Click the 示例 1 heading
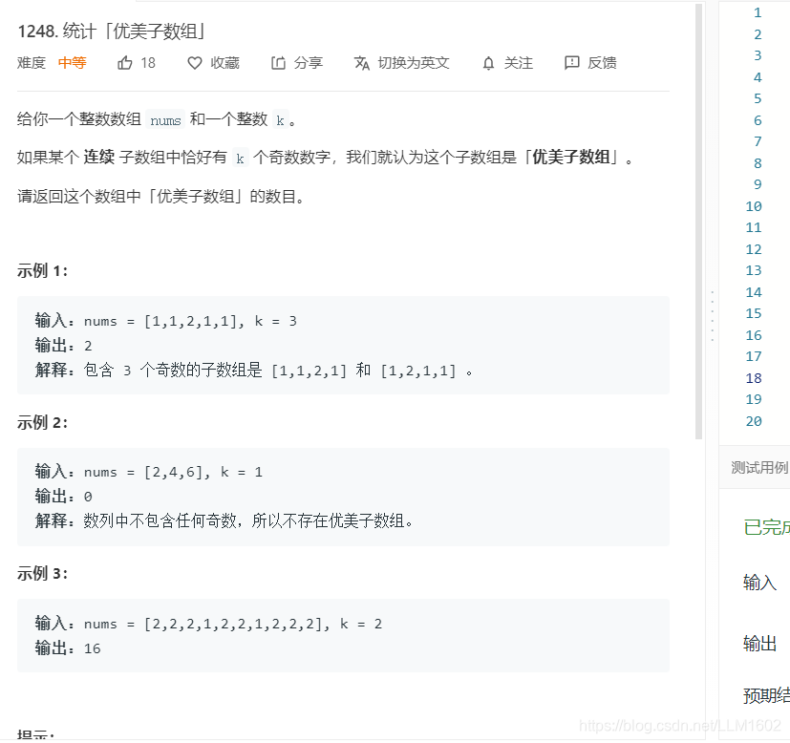This screenshot has width=790, height=743. click(42, 271)
